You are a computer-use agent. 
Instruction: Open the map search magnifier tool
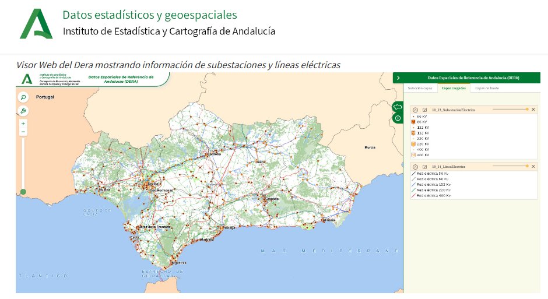pyautogui.click(x=23, y=97)
